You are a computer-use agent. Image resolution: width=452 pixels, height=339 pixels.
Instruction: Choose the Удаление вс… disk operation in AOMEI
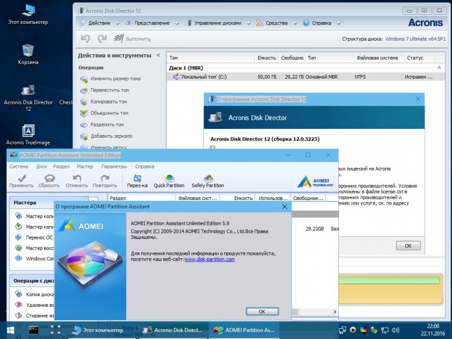34,305
